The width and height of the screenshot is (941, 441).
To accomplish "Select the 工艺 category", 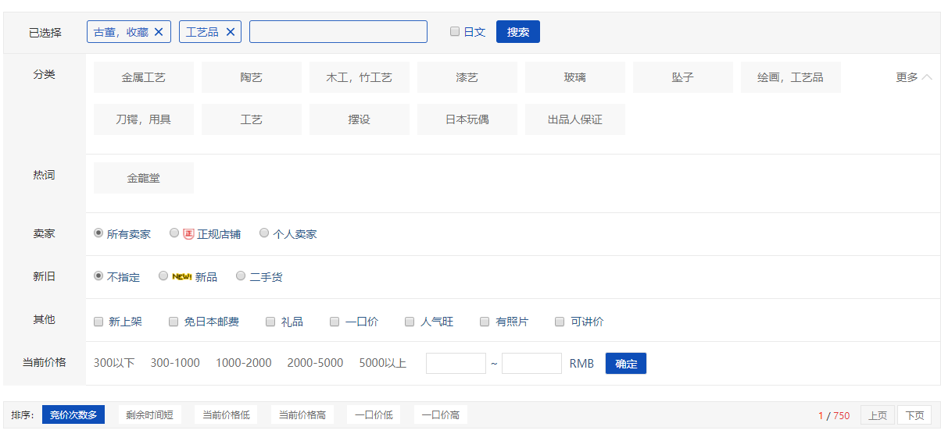I will [252, 119].
